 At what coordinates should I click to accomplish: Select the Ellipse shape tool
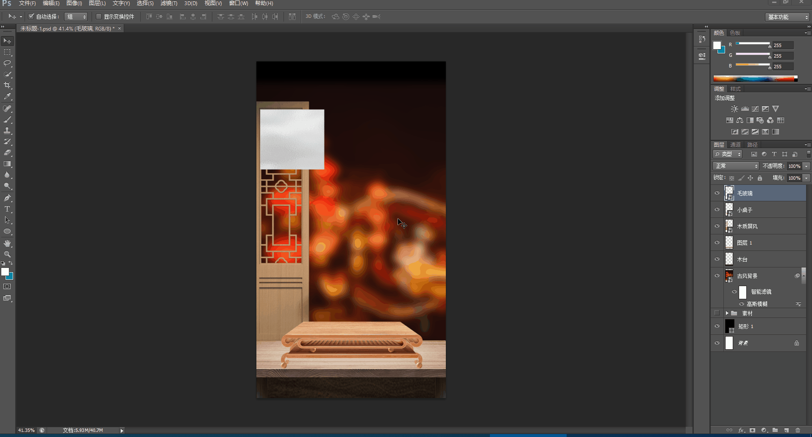click(7, 231)
